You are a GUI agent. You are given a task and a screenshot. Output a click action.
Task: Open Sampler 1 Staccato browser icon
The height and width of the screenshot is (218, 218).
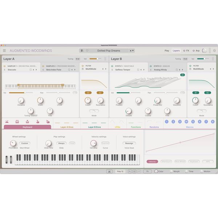tap(31, 70)
